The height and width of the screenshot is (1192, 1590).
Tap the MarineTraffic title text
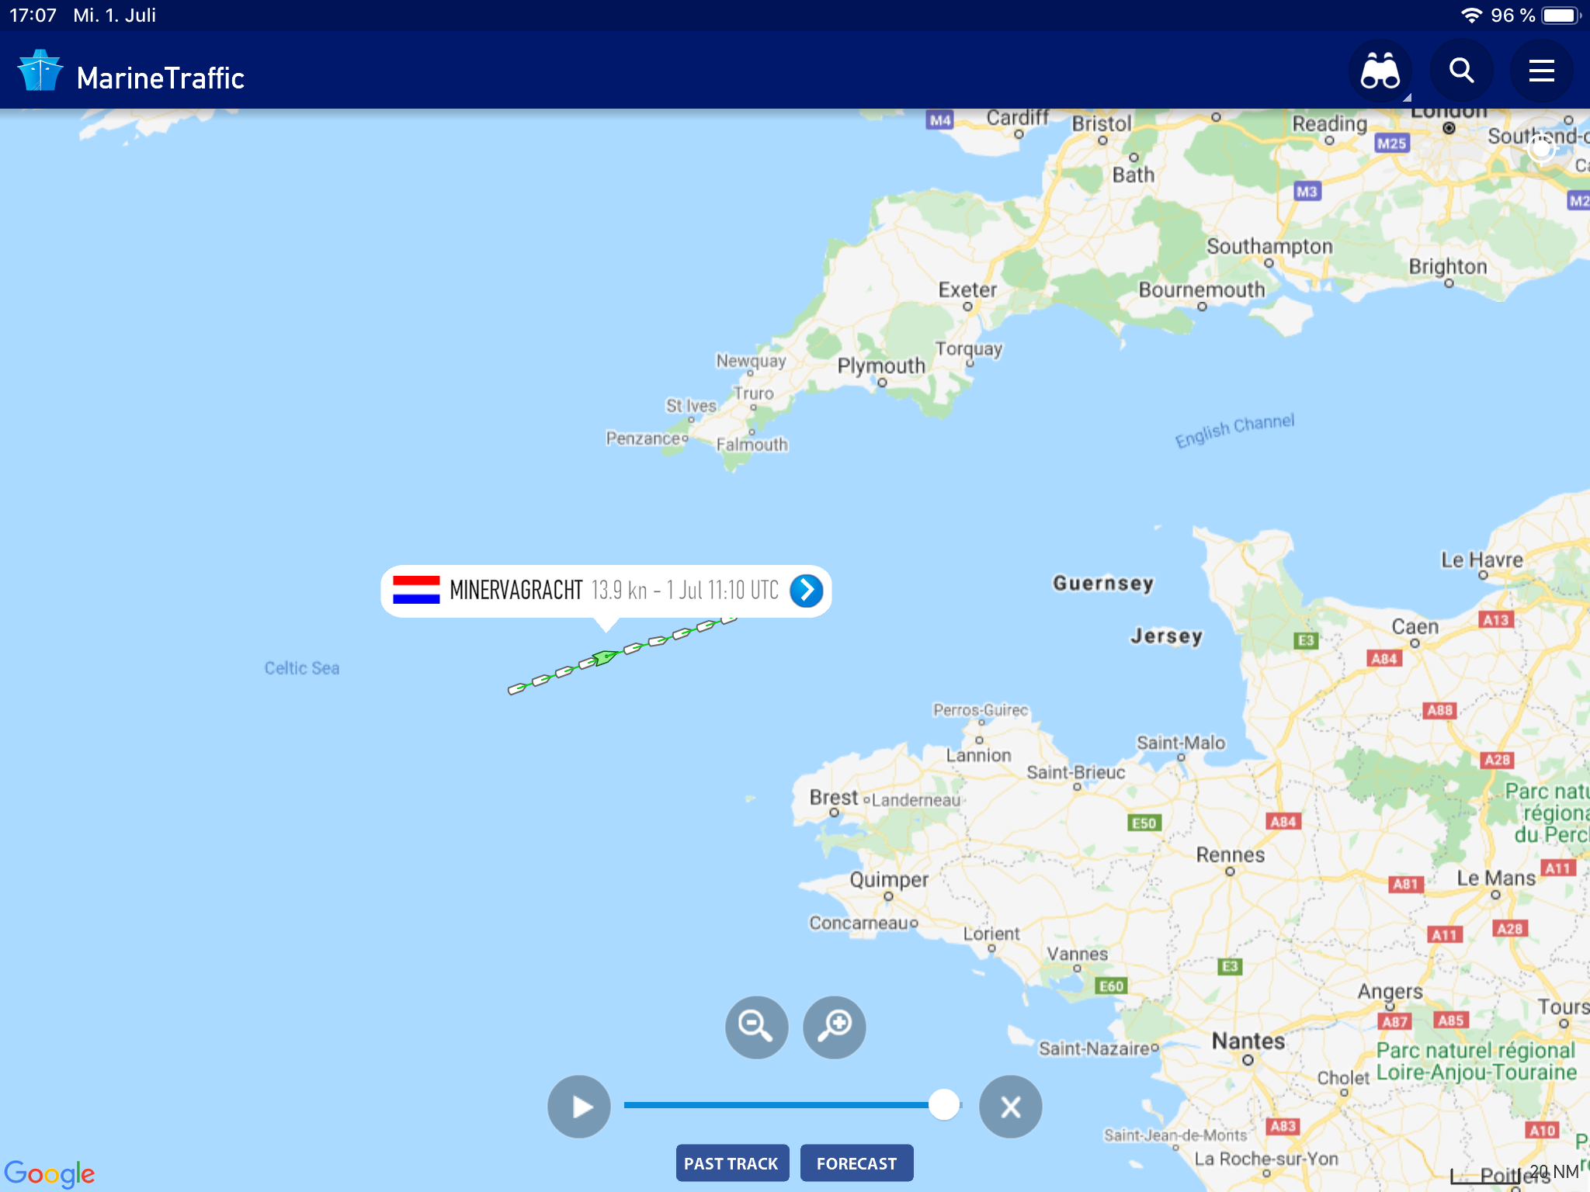coord(161,78)
